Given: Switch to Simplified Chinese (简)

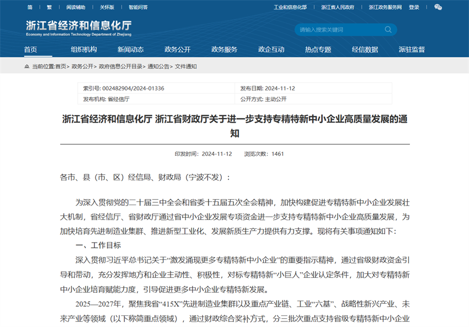Looking at the screenshot, I should click(x=30, y=7).
